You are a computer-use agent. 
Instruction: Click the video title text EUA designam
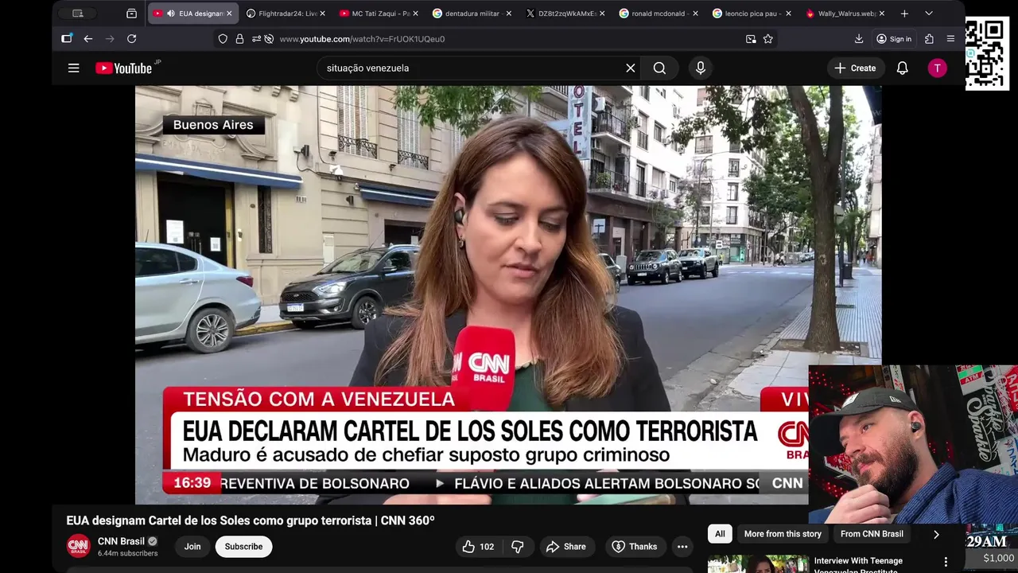[x=251, y=520]
